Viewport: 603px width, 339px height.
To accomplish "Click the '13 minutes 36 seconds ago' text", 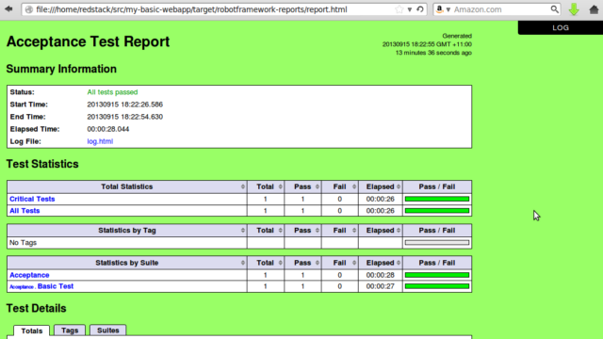I will 433,53.
